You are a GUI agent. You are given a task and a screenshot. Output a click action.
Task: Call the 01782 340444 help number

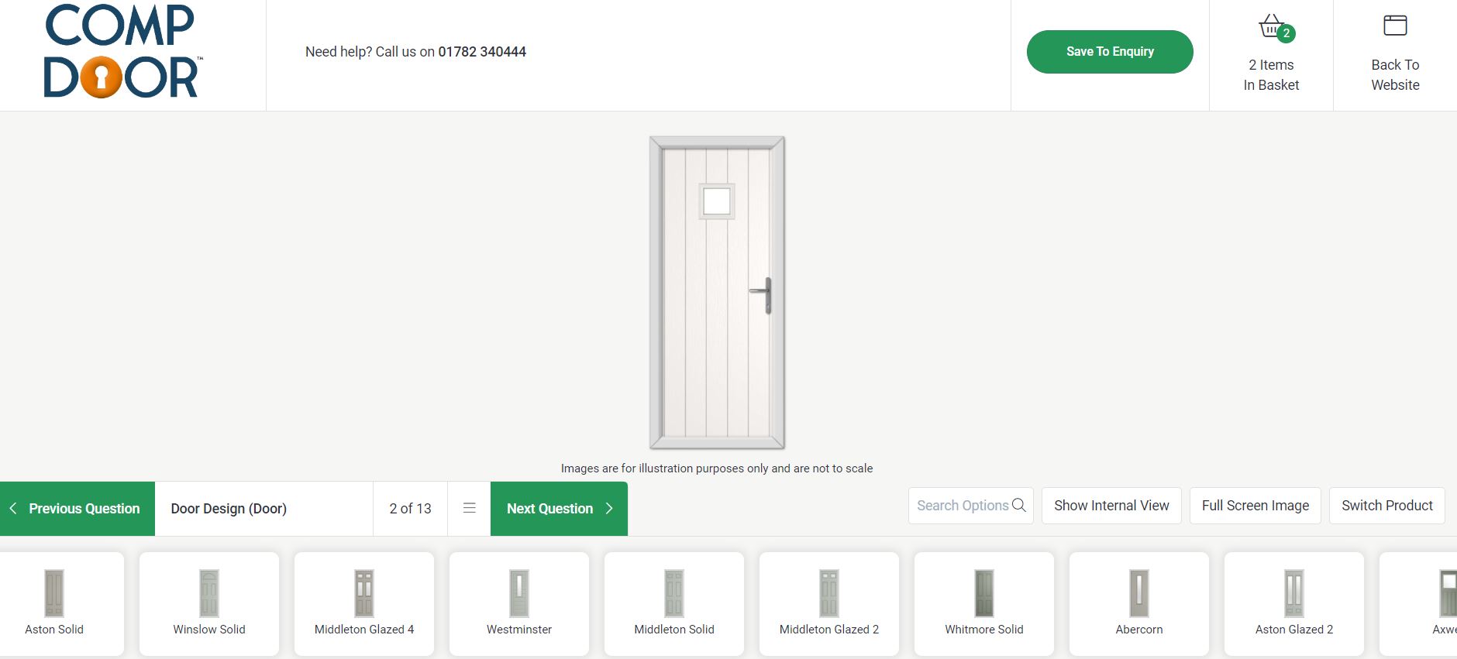tap(481, 52)
